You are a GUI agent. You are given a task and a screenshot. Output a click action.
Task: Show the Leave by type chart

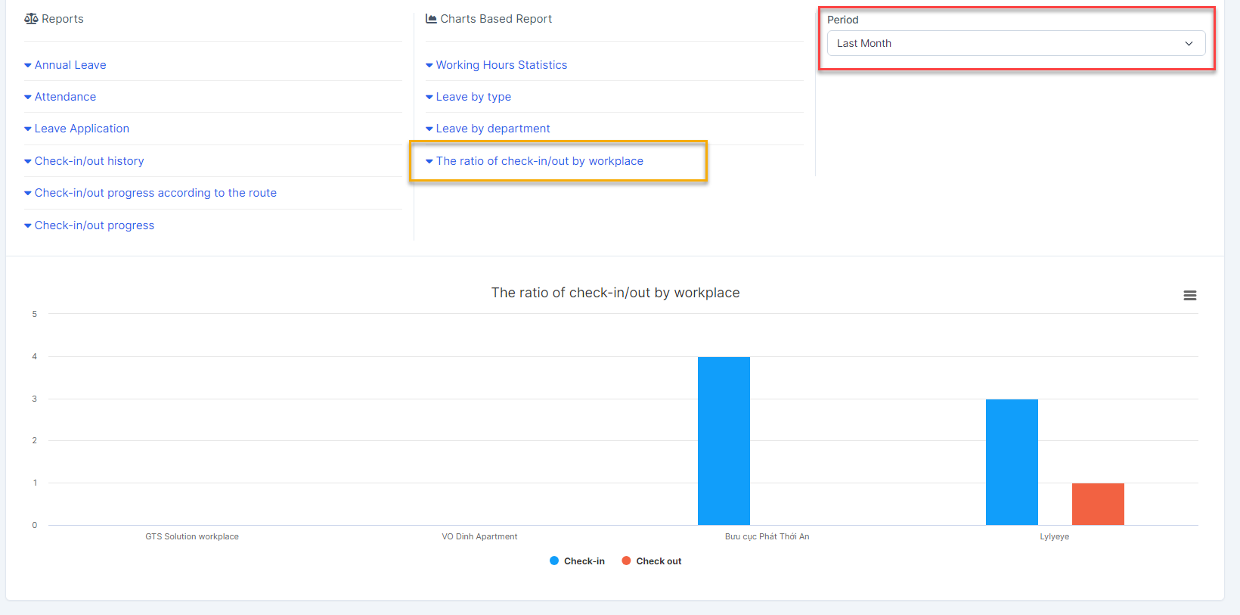pyautogui.click(x=473, y=97)
